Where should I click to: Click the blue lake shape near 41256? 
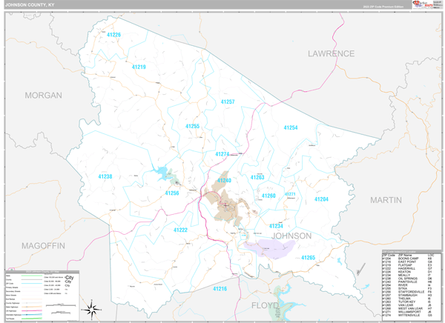coord(161,173)
